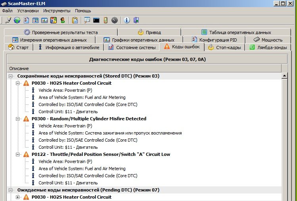Open the Инструменты menu
The height and width of the screenshot is (201, 297).
point(57,11)
